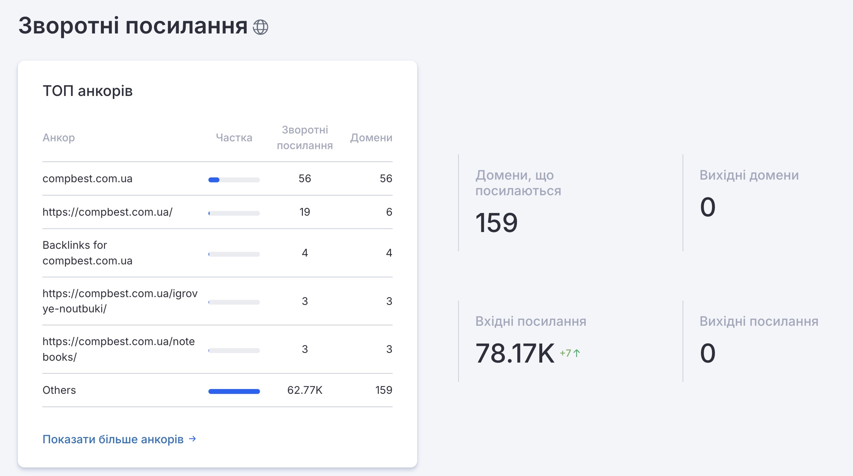The image size is (853, 476).
Task: Open Показати більше анкорів link
Action: [113, 439]
